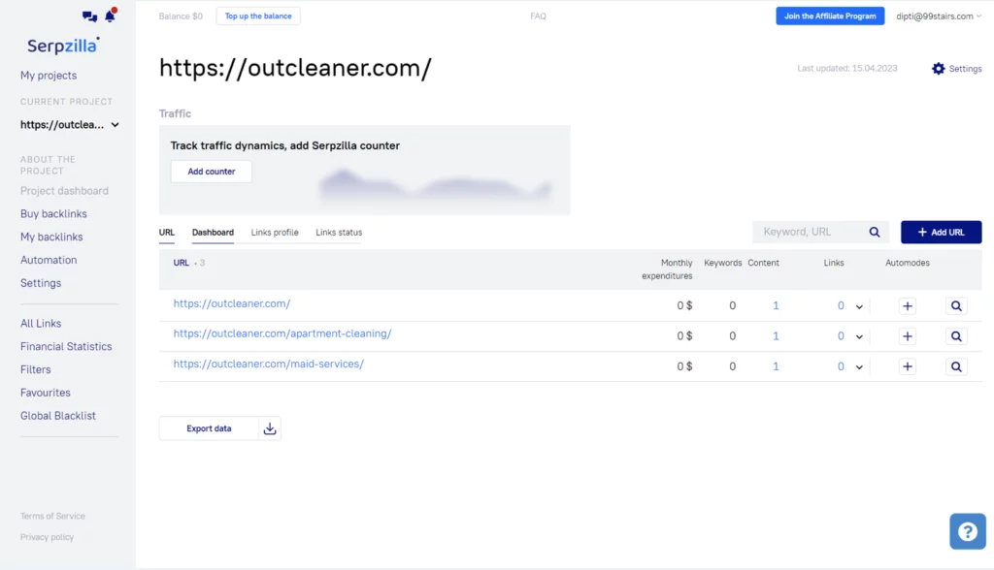Open the chat messages icon
This screenshot has width=994, height=570.
[x=89, y=16]
